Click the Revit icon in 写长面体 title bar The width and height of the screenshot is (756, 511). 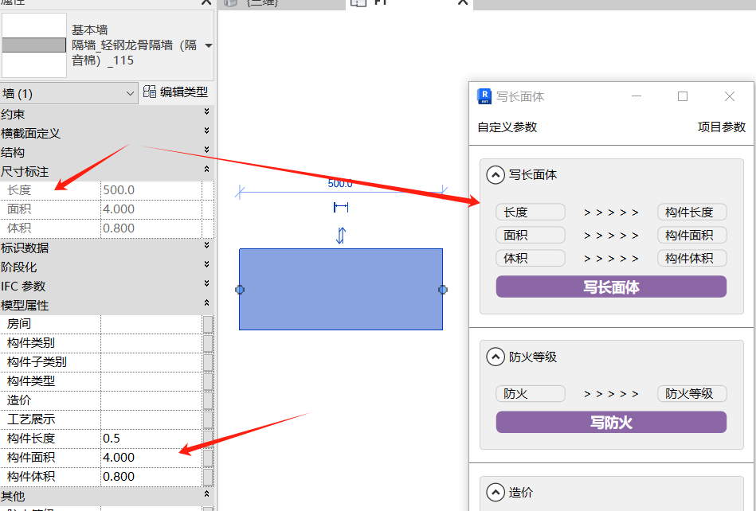pyautogui.click(x=484, y=96)
